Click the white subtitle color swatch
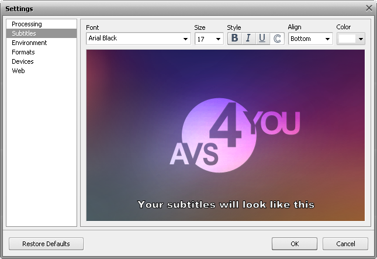 click(x=347, y=39)
